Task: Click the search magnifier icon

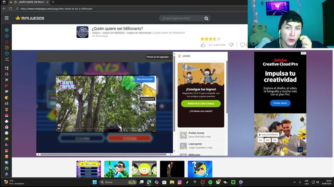Action: (206, 18)
